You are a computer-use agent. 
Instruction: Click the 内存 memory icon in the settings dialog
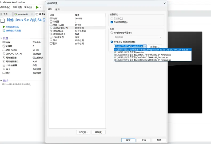(x=51, y=18)
